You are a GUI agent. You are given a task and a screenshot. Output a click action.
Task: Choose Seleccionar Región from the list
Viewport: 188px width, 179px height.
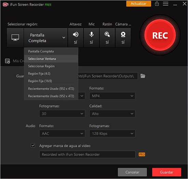(x=51, y=66)
